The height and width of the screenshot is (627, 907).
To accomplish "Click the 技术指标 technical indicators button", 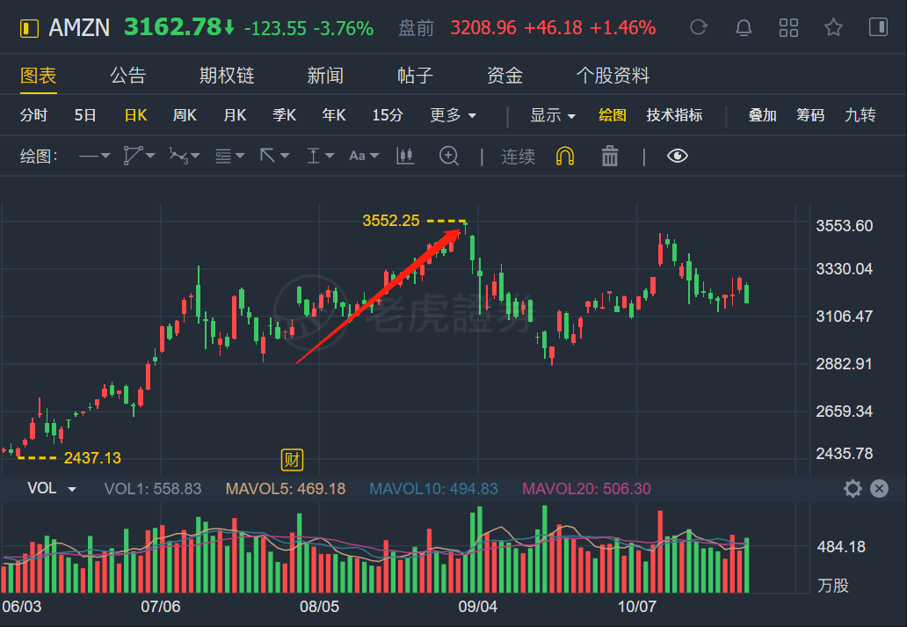I will (x=674, y=115).
